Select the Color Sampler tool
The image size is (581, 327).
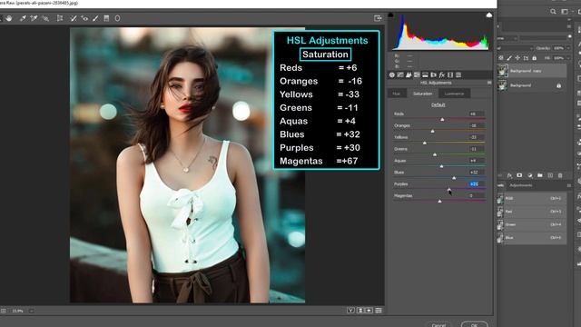click(x=34, y=18)
